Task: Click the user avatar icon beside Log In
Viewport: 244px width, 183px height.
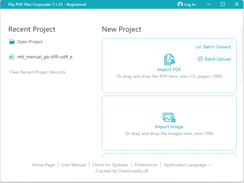Action: pos(180,5)
